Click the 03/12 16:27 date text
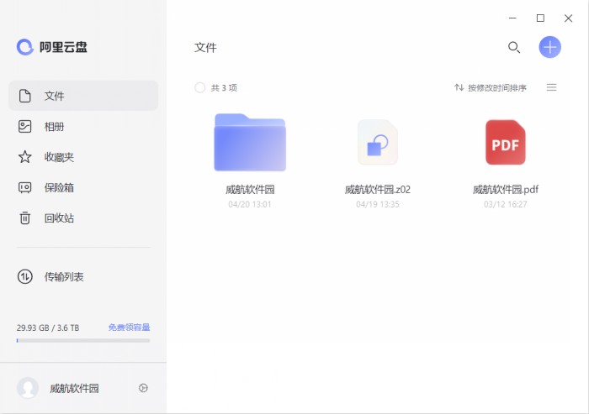The image size is (589, 414). [506, 204]
